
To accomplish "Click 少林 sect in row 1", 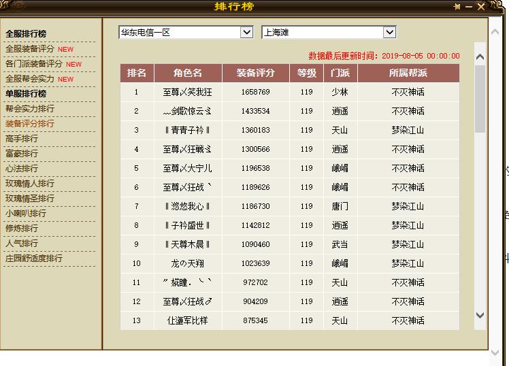I will click(340, 92).
